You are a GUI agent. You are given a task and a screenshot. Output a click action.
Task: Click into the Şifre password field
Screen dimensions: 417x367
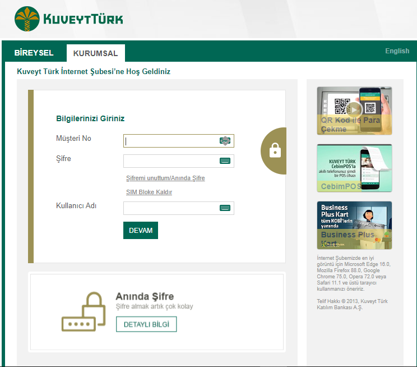(171, 161)
